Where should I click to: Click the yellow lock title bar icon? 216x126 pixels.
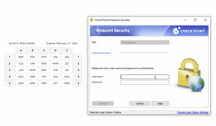(x=91, y=20)
